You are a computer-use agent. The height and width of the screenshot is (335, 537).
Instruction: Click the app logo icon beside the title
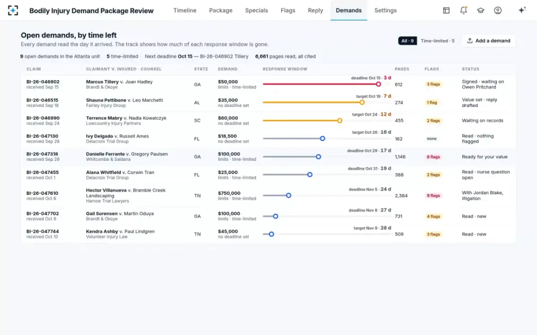coord(13,10)
